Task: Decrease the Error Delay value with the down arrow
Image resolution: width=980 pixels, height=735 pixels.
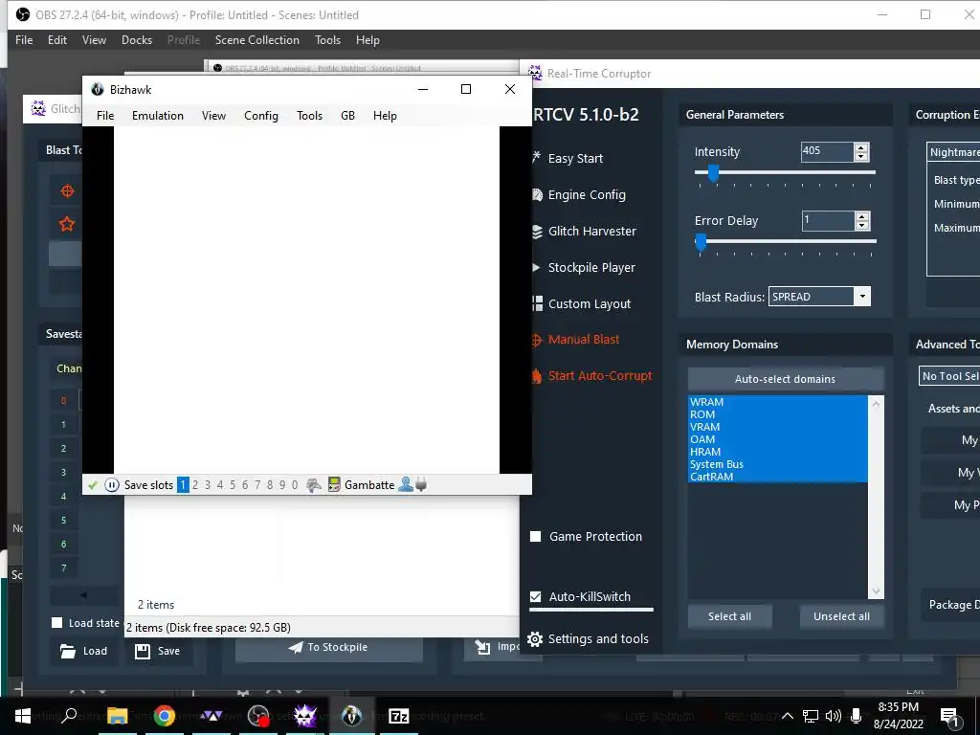Action: click(862, 225)
